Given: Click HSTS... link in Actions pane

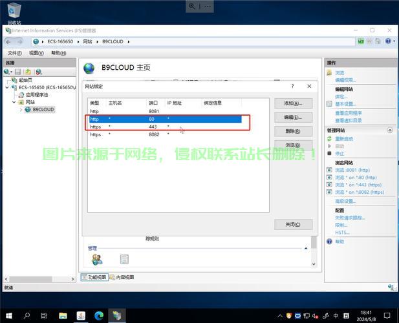Looking at the screenshot, I should coord(342,233).
